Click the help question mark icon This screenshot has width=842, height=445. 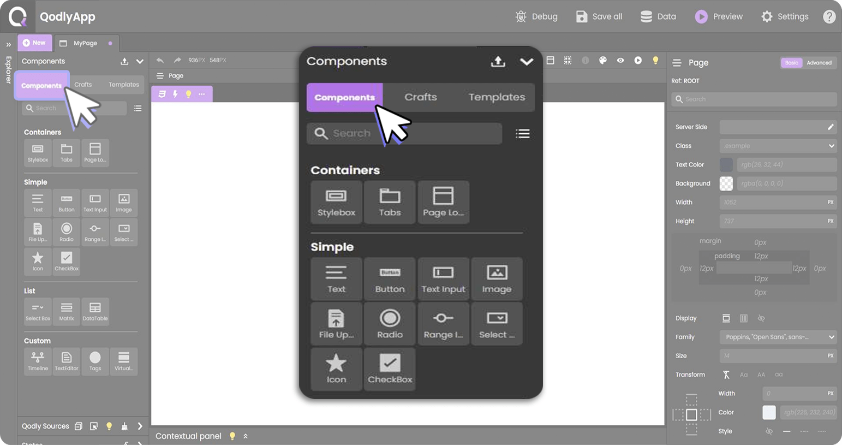(829, 16)
